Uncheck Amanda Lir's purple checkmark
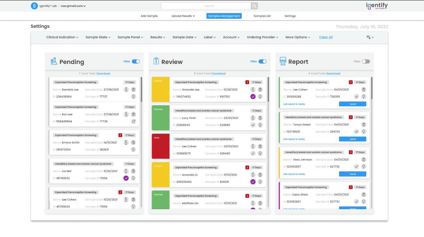Image resolution: width=424 pixels, height=237 pixels. coord(253,182)
